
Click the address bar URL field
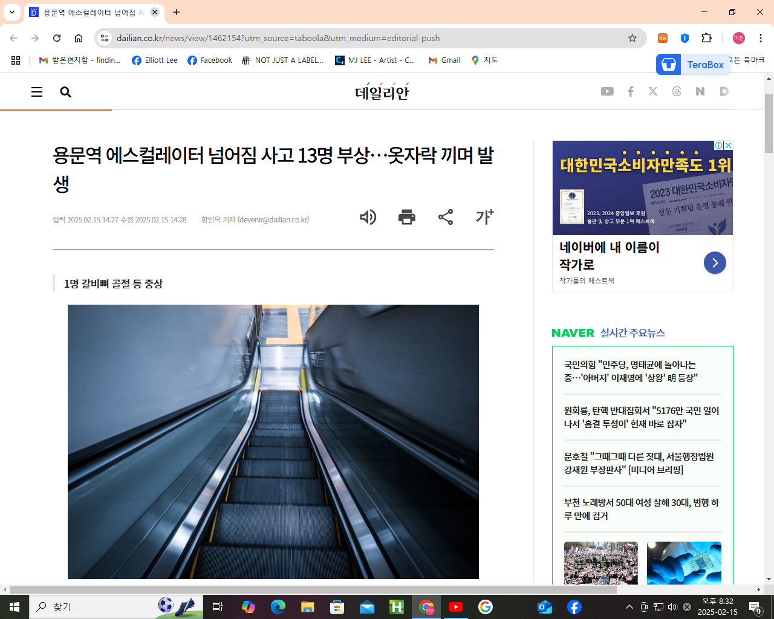click(x=369, y=38)
